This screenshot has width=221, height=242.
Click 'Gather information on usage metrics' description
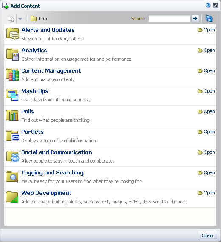pos(77,59)
